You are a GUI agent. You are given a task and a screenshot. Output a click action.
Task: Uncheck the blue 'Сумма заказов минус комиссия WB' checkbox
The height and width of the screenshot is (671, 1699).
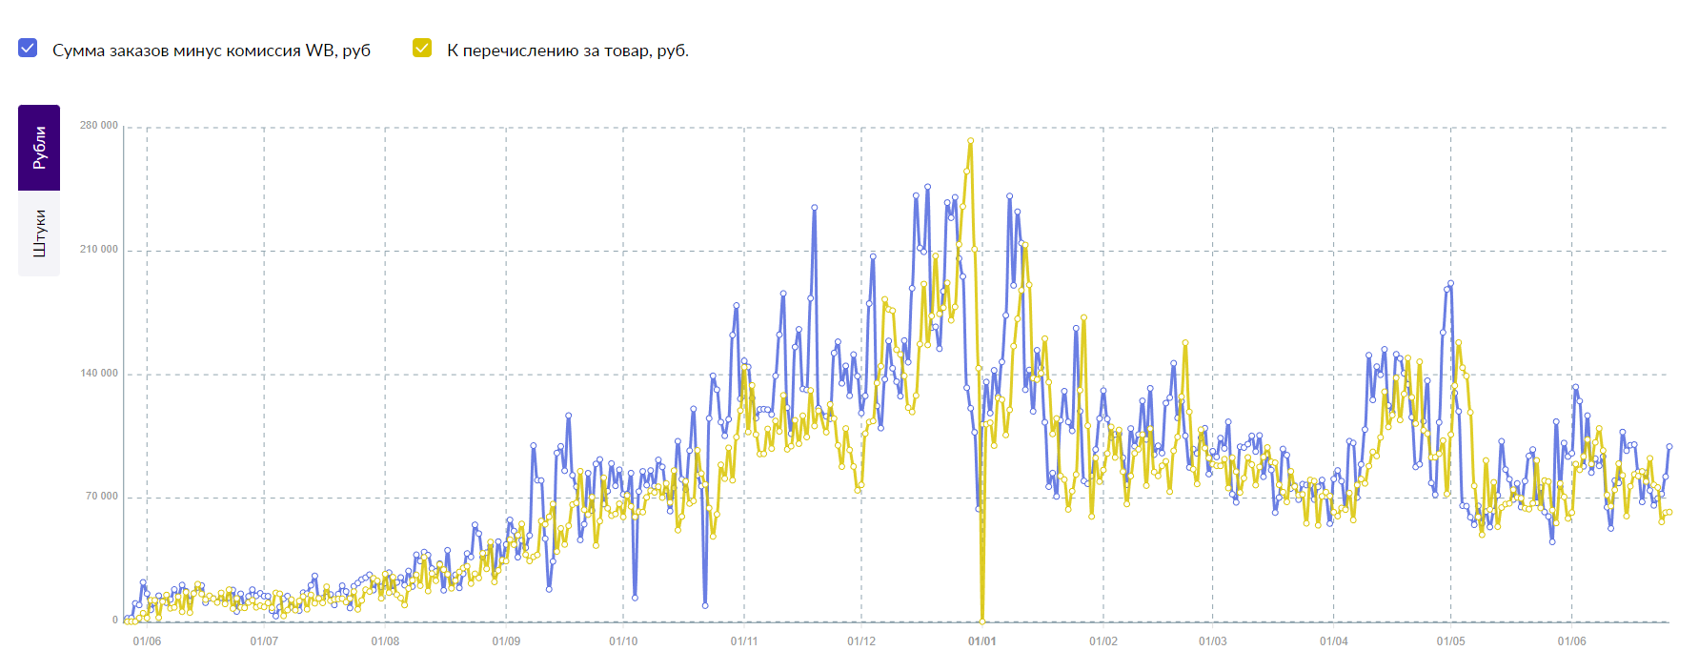(x=28, y=48)
